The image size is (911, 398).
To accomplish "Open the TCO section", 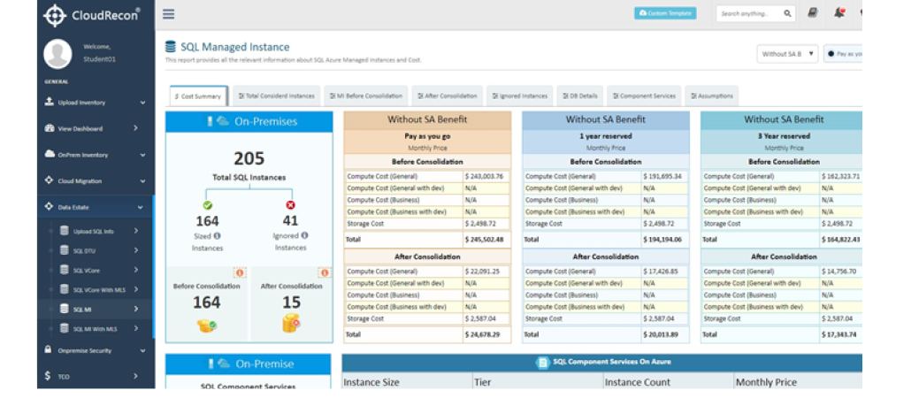I will click(96, 377).
